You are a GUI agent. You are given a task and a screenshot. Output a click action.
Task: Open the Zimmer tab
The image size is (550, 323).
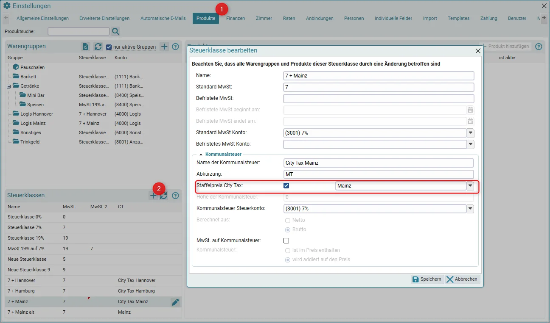click(264, 18)
